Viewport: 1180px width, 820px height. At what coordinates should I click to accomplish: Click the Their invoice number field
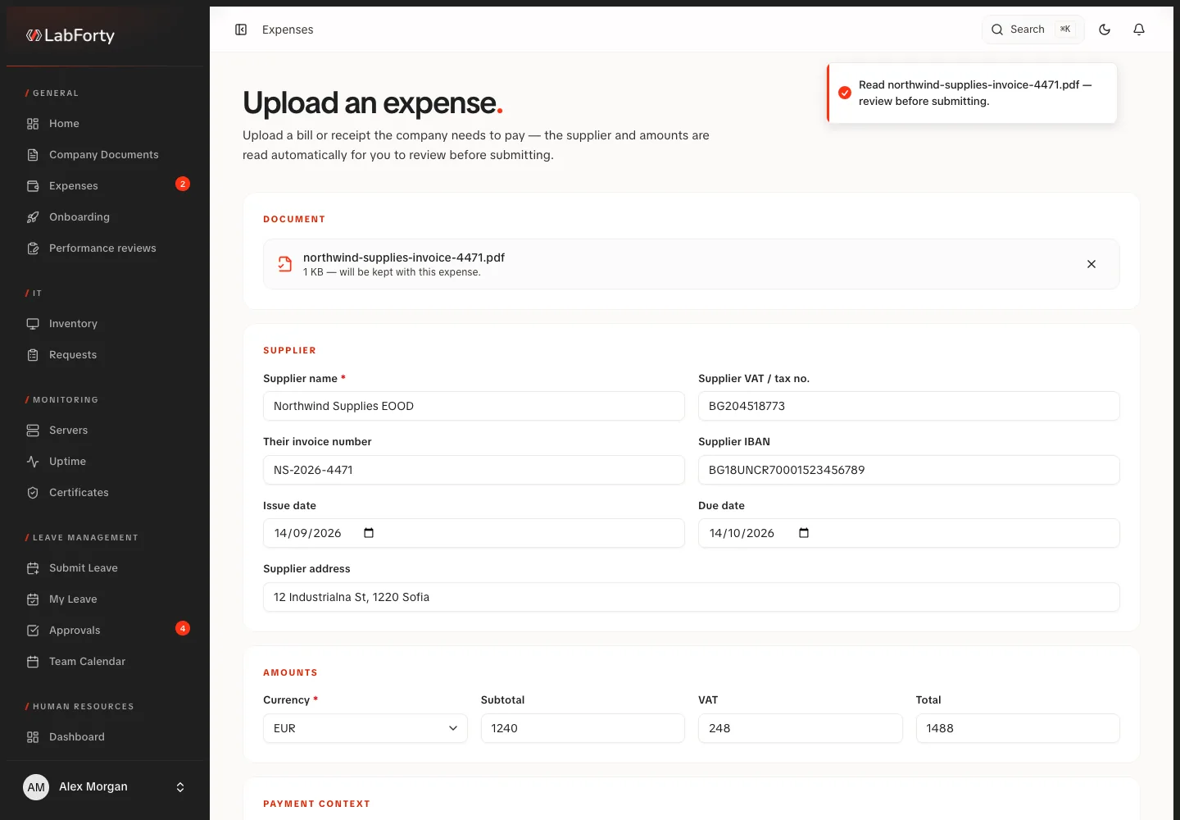click(x=474, y=470)
